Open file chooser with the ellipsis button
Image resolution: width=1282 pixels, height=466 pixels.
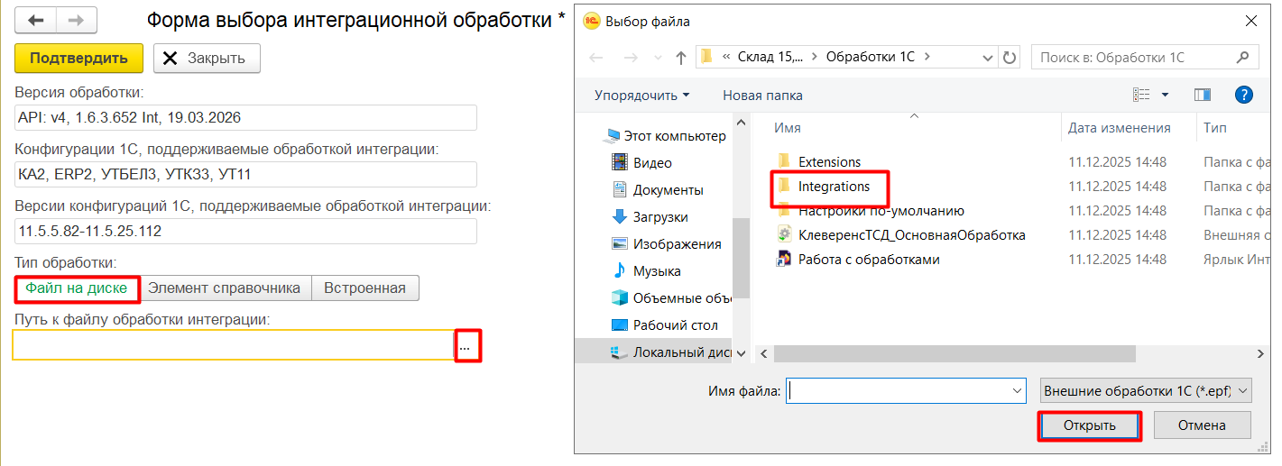[467, 346]
